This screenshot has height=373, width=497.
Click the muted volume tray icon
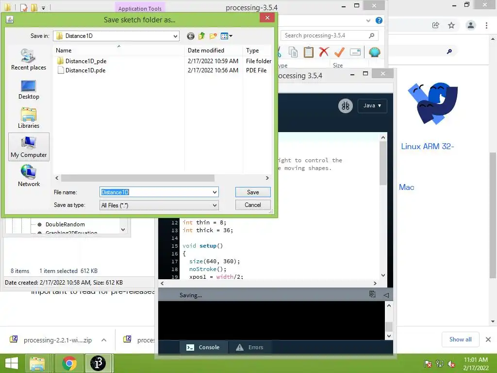click(x=451, y=364)
